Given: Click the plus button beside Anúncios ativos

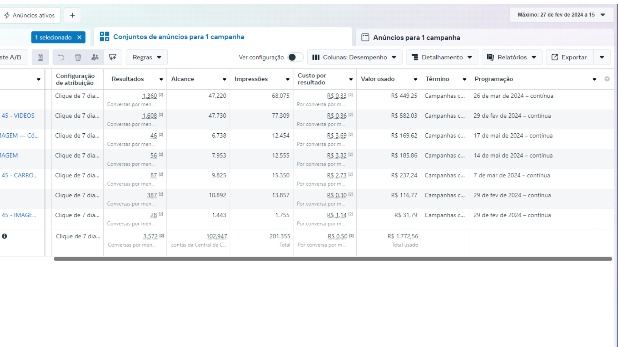Looking at the screenshot, I should (x=72, y=15).
